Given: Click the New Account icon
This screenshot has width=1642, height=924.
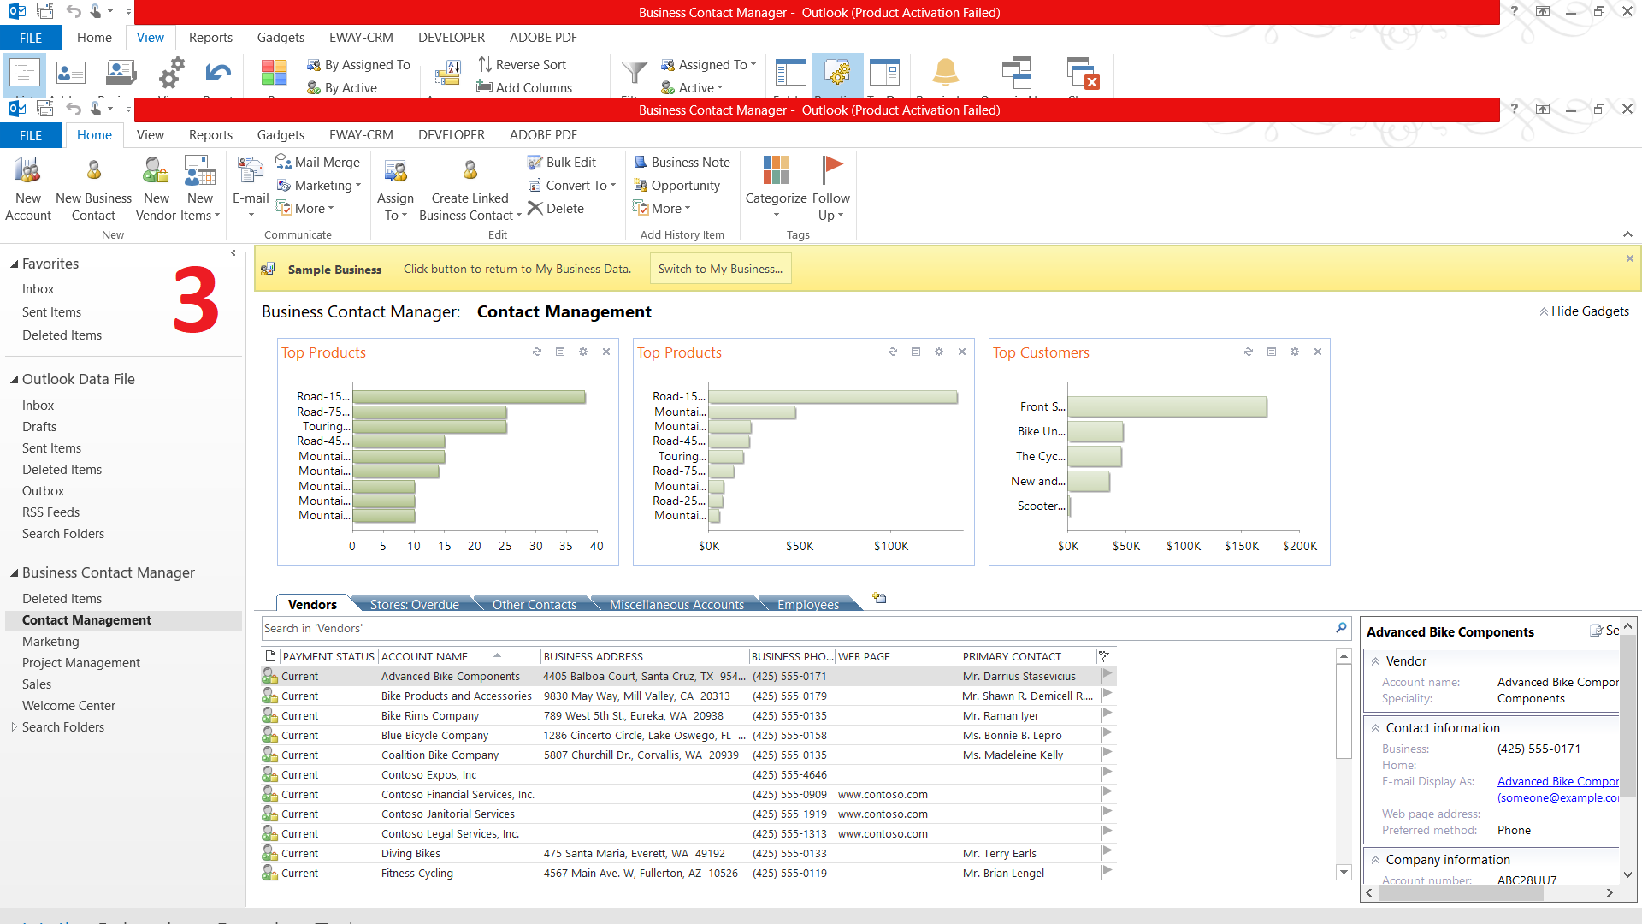Looking at the screenshot, I should pos(27,171).
